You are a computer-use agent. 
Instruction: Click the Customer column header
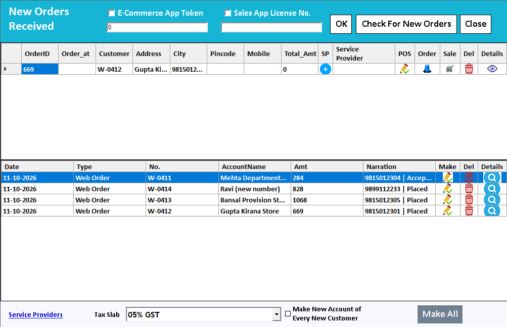pyautogui.click(x=114, y=53)
